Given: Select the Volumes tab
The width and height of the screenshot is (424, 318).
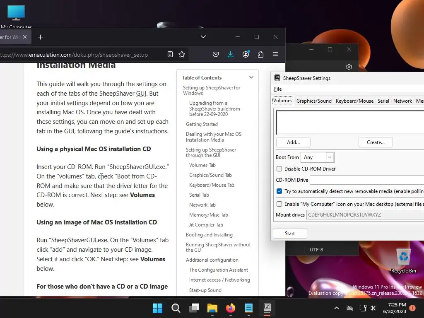Looking at the screenshot, I should pyautogui.click(x=282, y=101).
